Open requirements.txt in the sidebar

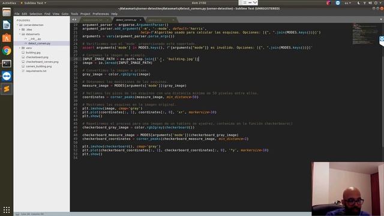pos(36,71)
